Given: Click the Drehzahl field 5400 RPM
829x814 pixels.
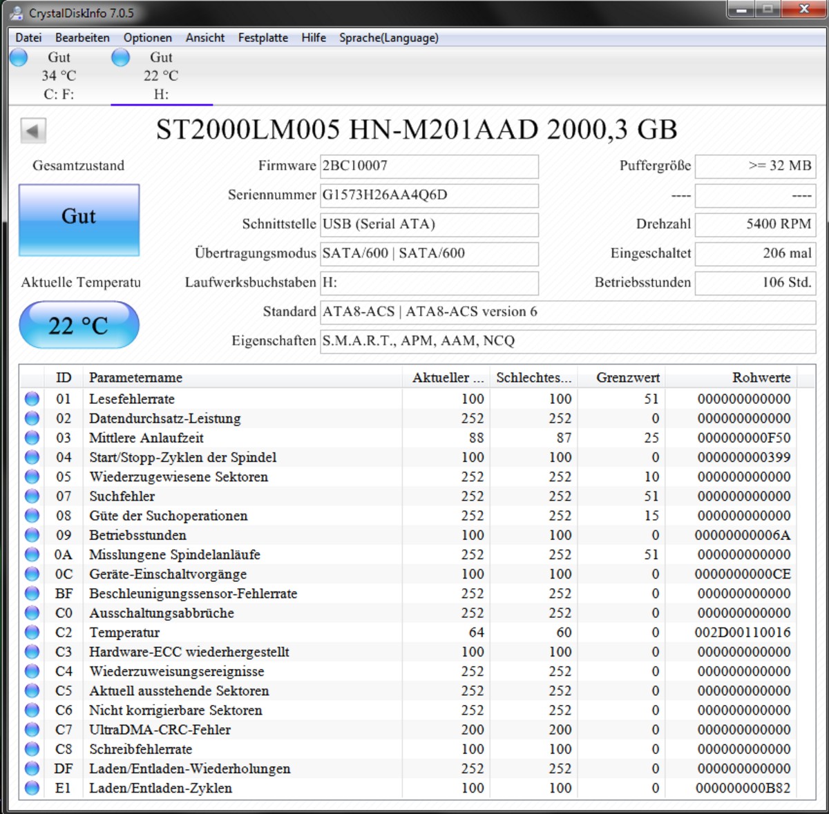Looking at the screenshot, I should pyautogui.click(x=755, y=224).
